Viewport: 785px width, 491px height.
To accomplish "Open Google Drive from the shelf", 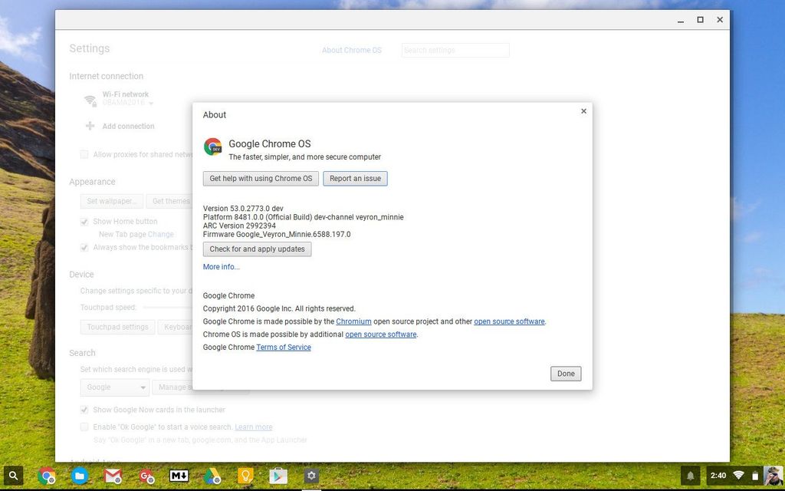I will [212, 476].
